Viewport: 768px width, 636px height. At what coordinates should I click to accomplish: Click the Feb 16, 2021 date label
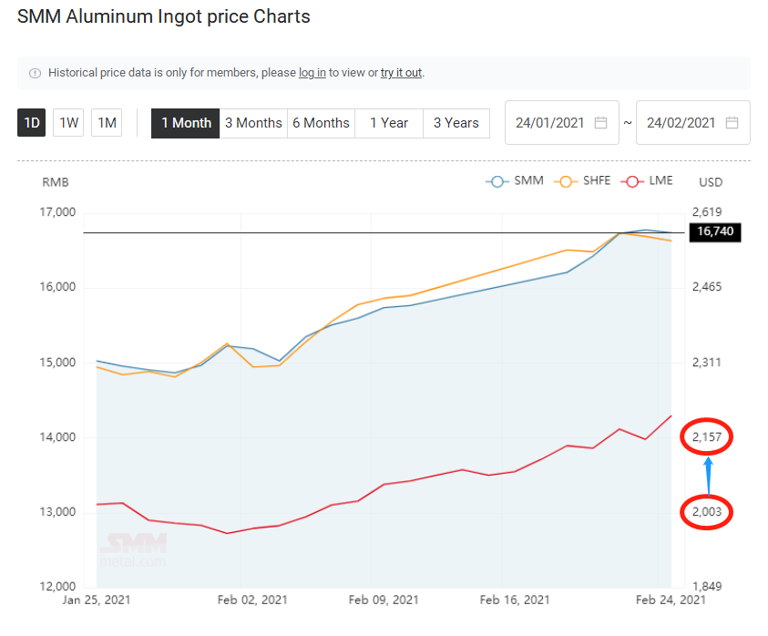coord(515,600)
